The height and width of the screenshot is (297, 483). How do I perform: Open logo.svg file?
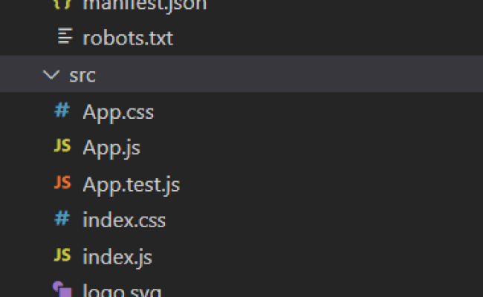click(122, 290)
